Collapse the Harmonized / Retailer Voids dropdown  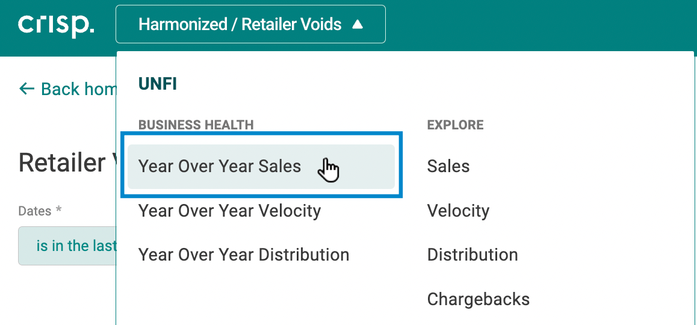coord(250,24)
